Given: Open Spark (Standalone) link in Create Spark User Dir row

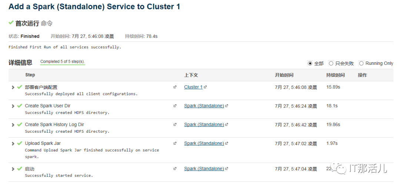Looking at the screenshot, I should pos(204,106).
